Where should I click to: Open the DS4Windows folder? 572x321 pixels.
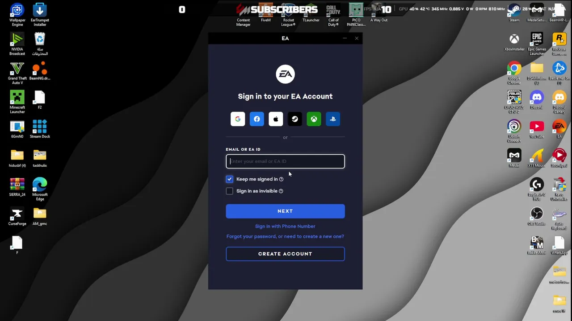537,73
